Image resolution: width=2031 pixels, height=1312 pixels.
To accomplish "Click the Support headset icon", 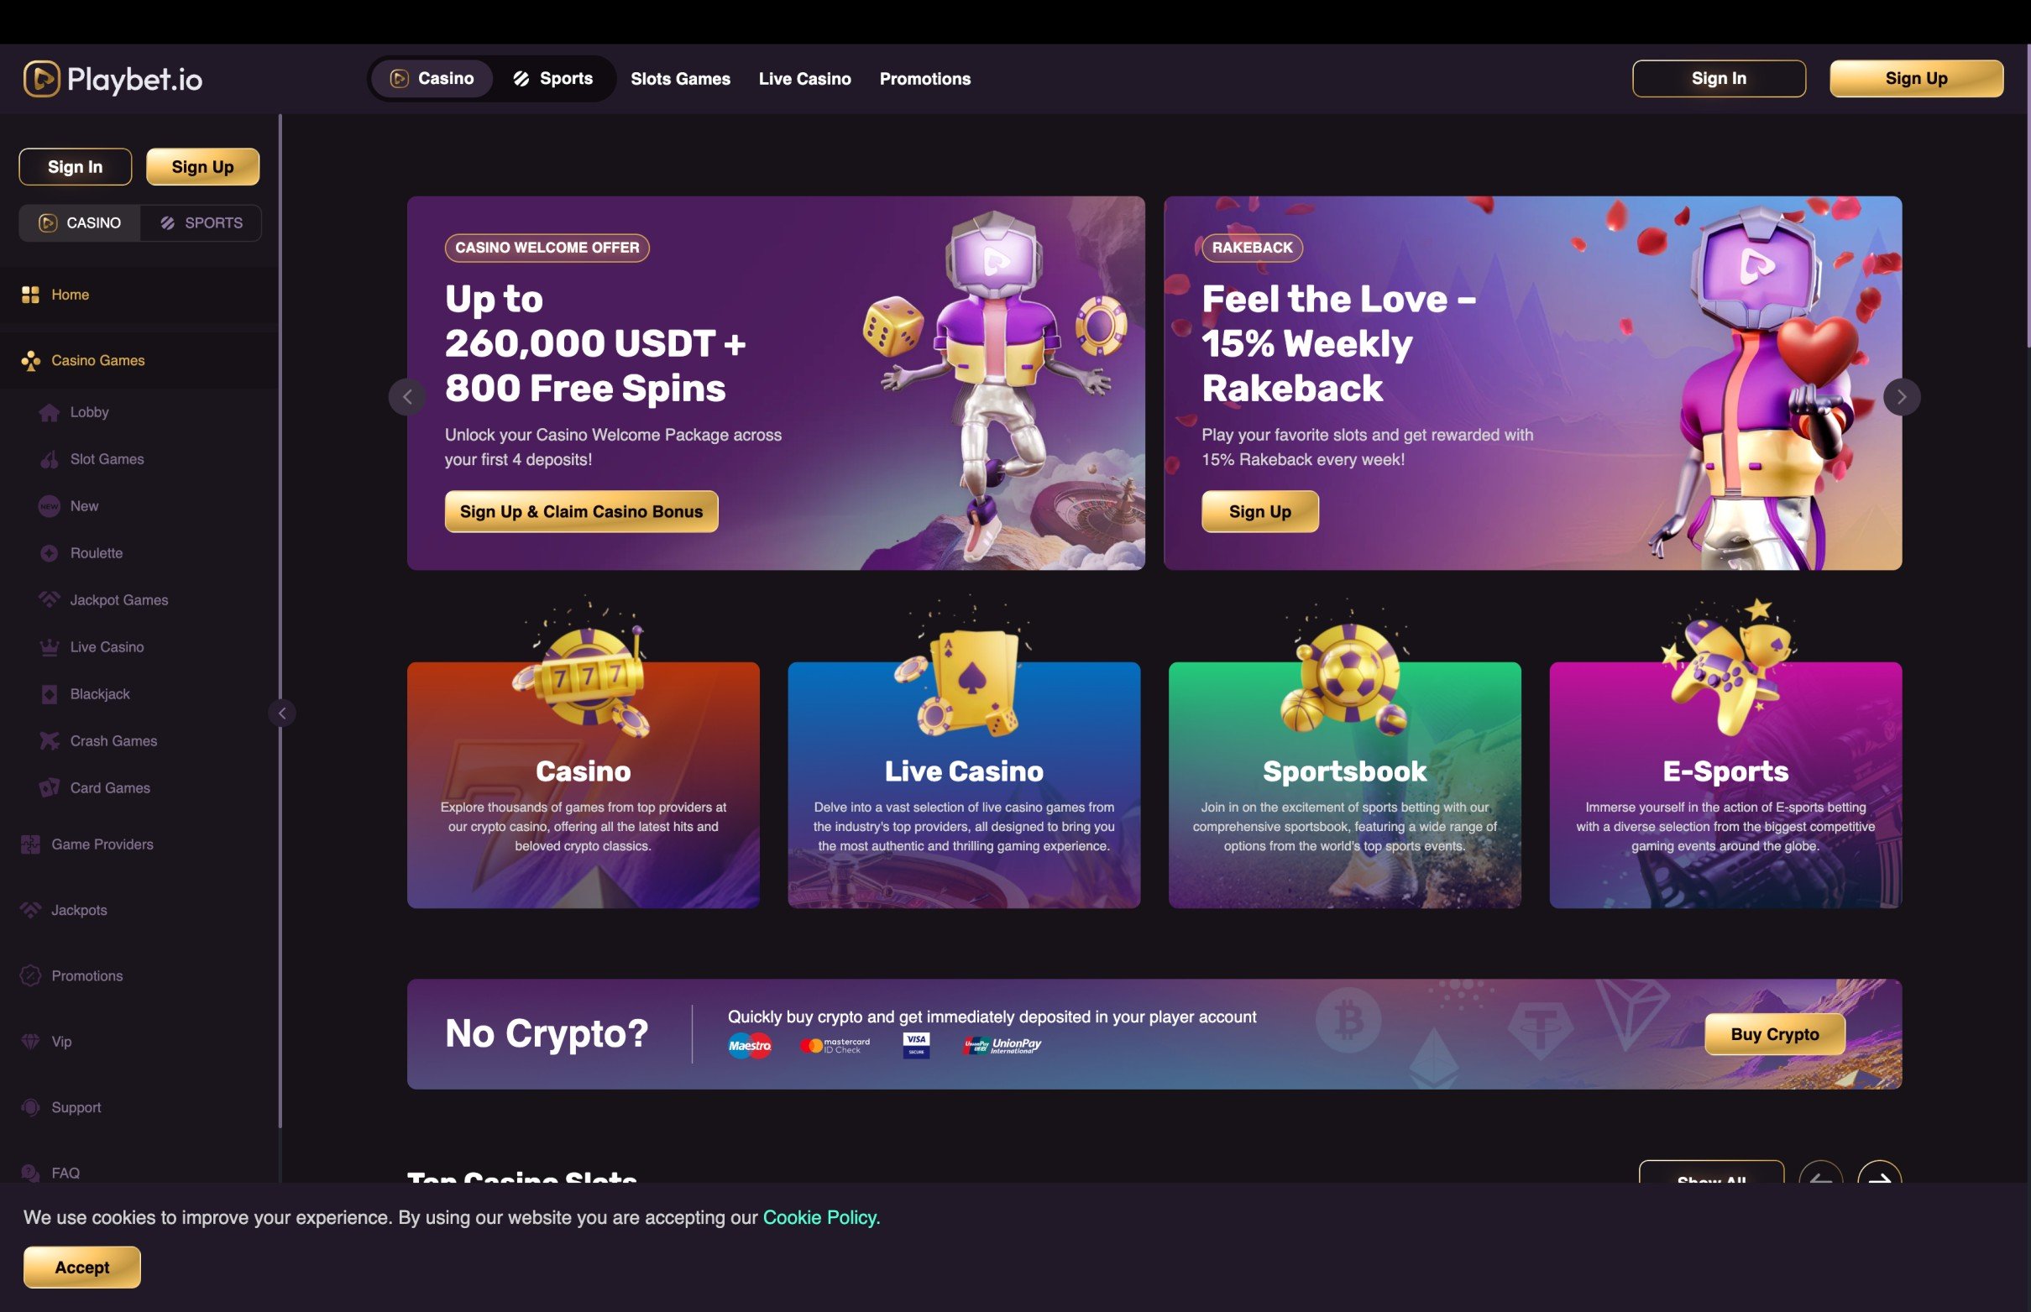I will 31,1106.
